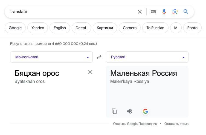
Task: Click the Оставить отзыв feedback link
Action: pyautogui.click(x=176, y=124)
